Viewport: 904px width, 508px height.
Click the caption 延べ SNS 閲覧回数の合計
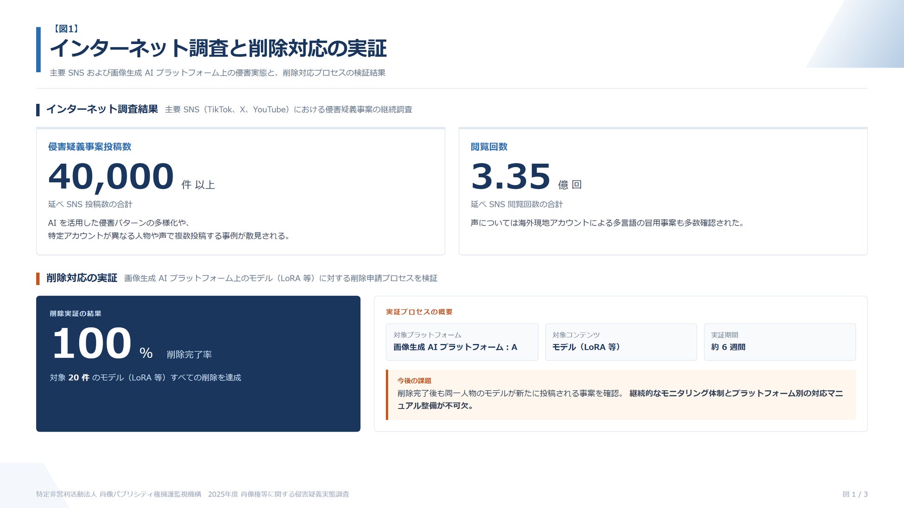coord(516,204)
